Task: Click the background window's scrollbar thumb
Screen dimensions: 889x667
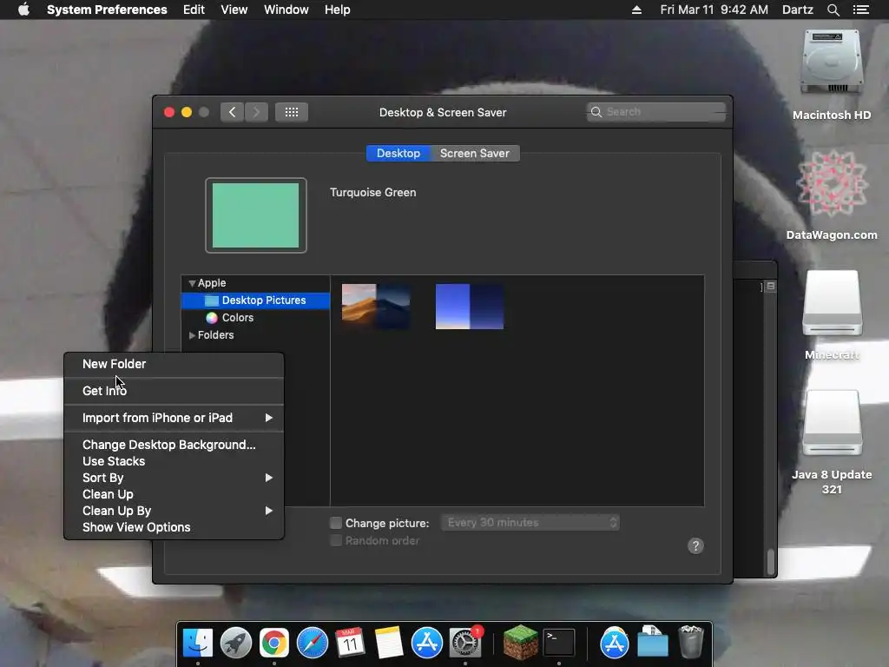Action: pos(771,562)
